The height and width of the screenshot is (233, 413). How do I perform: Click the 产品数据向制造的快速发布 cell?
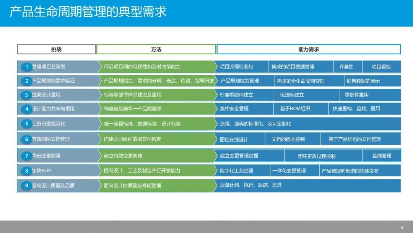point(360,171)
